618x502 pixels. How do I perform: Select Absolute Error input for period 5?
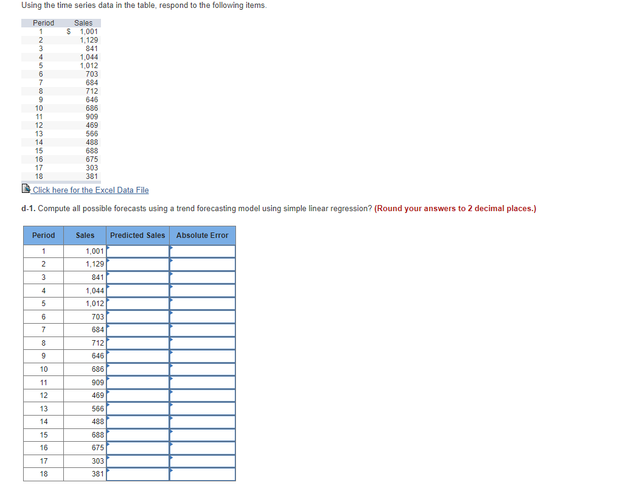pyautogui.click(x=203, y=304)
